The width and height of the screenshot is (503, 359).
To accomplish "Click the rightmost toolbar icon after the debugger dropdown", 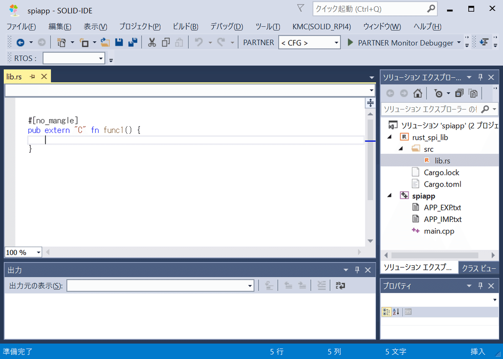I will coord(485,42).
